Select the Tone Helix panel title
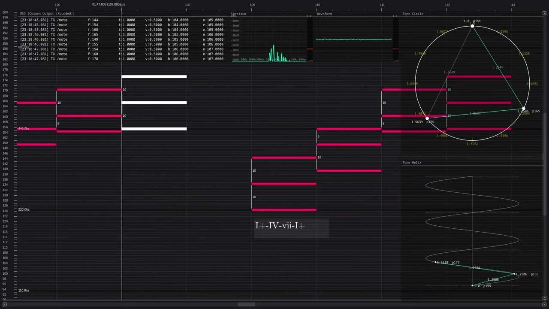 click(412, 163)
